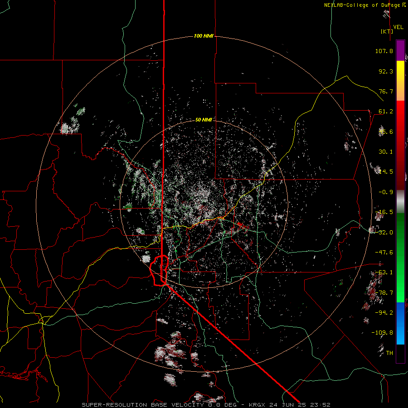Click the -47.6 velocity scale value

point(384,253)
